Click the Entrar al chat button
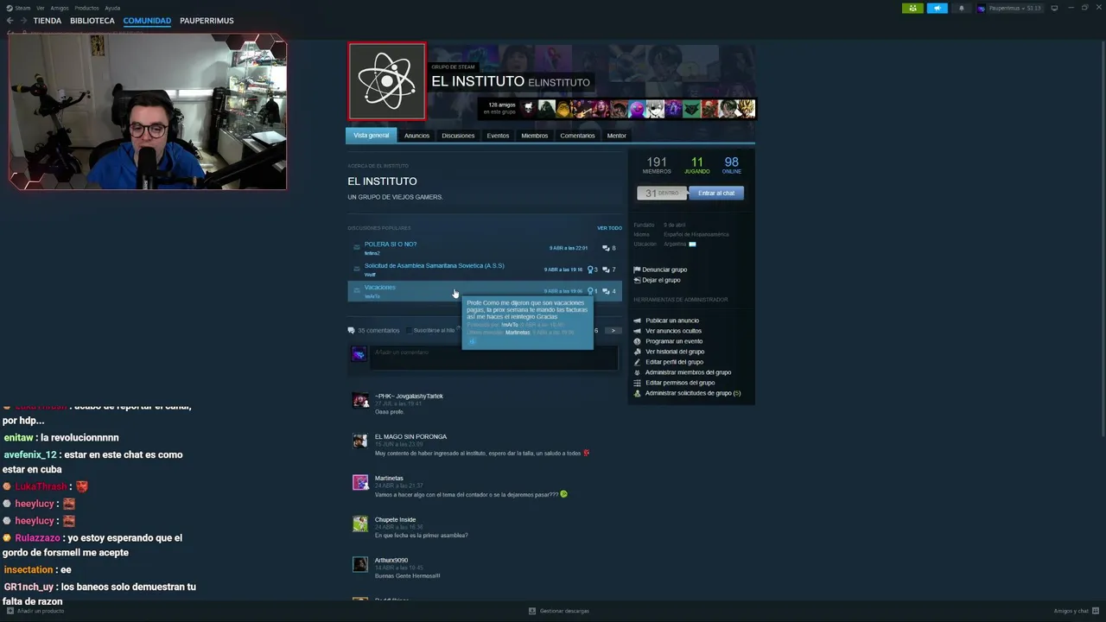Screen dimensions: 1106x622 point(716,193)
